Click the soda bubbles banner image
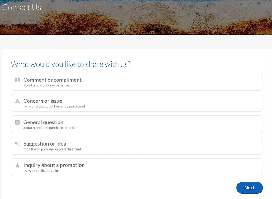The width and height of the screenshot is (272, 199). 136,17
